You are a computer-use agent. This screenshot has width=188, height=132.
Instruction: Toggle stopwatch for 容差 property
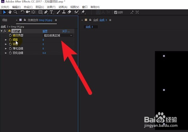(10, 44)
